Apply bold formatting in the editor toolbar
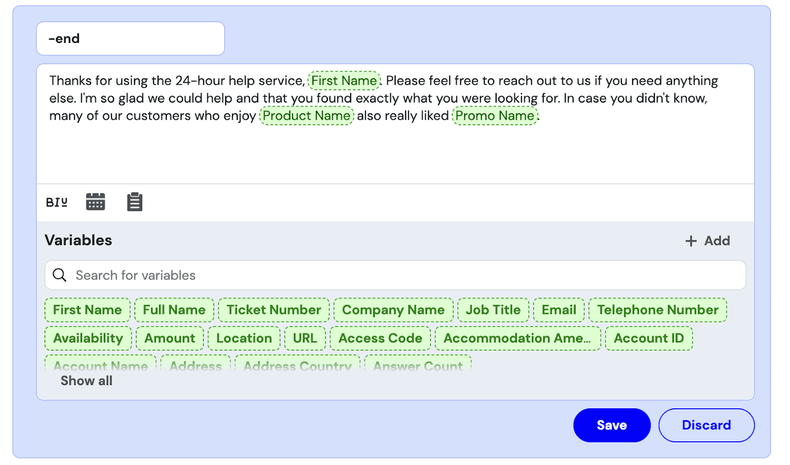 click(x=49, y=202)
